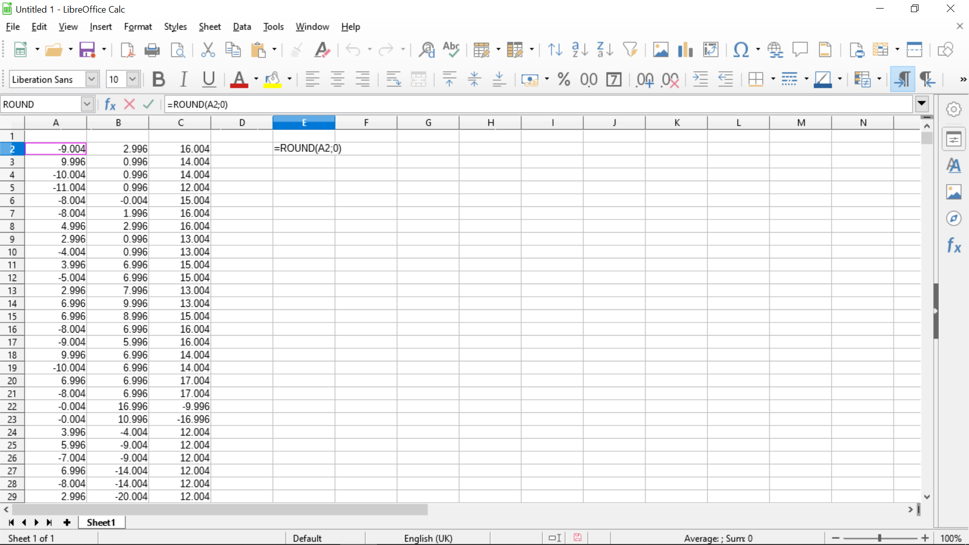Click the Format as Percent icon

(x=563, y=79)
